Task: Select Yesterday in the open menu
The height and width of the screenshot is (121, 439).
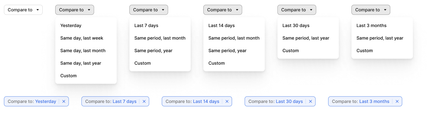Action: pos(71,25)
